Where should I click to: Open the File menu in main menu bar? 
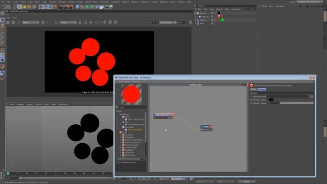tap(3, 2)
